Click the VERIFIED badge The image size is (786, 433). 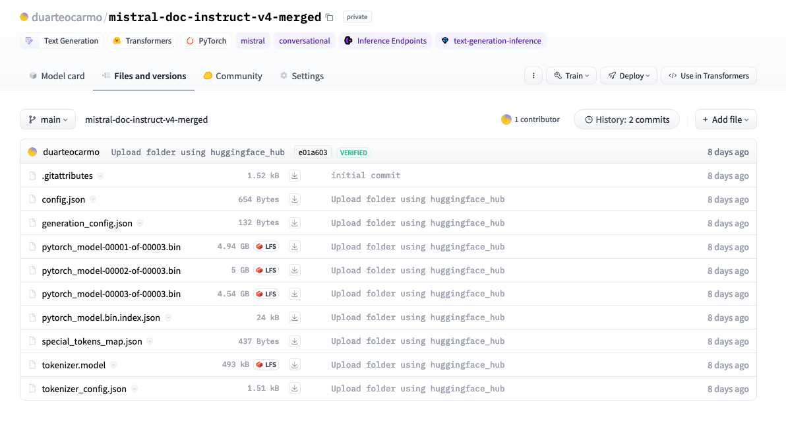(x=353, y=152)
